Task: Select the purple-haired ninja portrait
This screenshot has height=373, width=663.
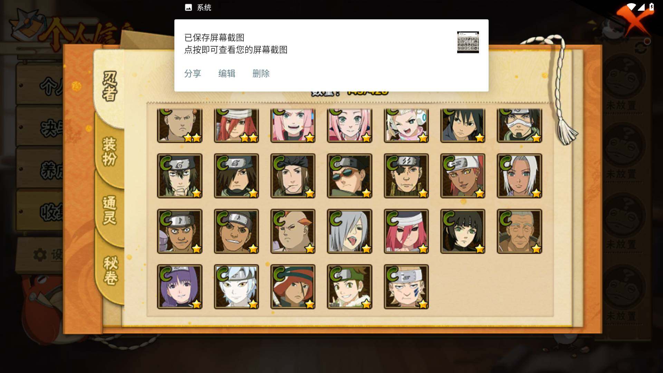Action: coord(180,287)
